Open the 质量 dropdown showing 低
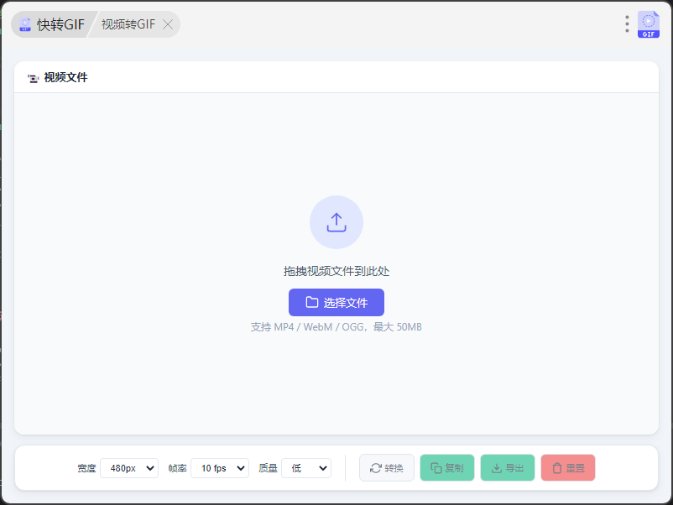This screenshot has height=505, width=673. click(x=306, y=468)
